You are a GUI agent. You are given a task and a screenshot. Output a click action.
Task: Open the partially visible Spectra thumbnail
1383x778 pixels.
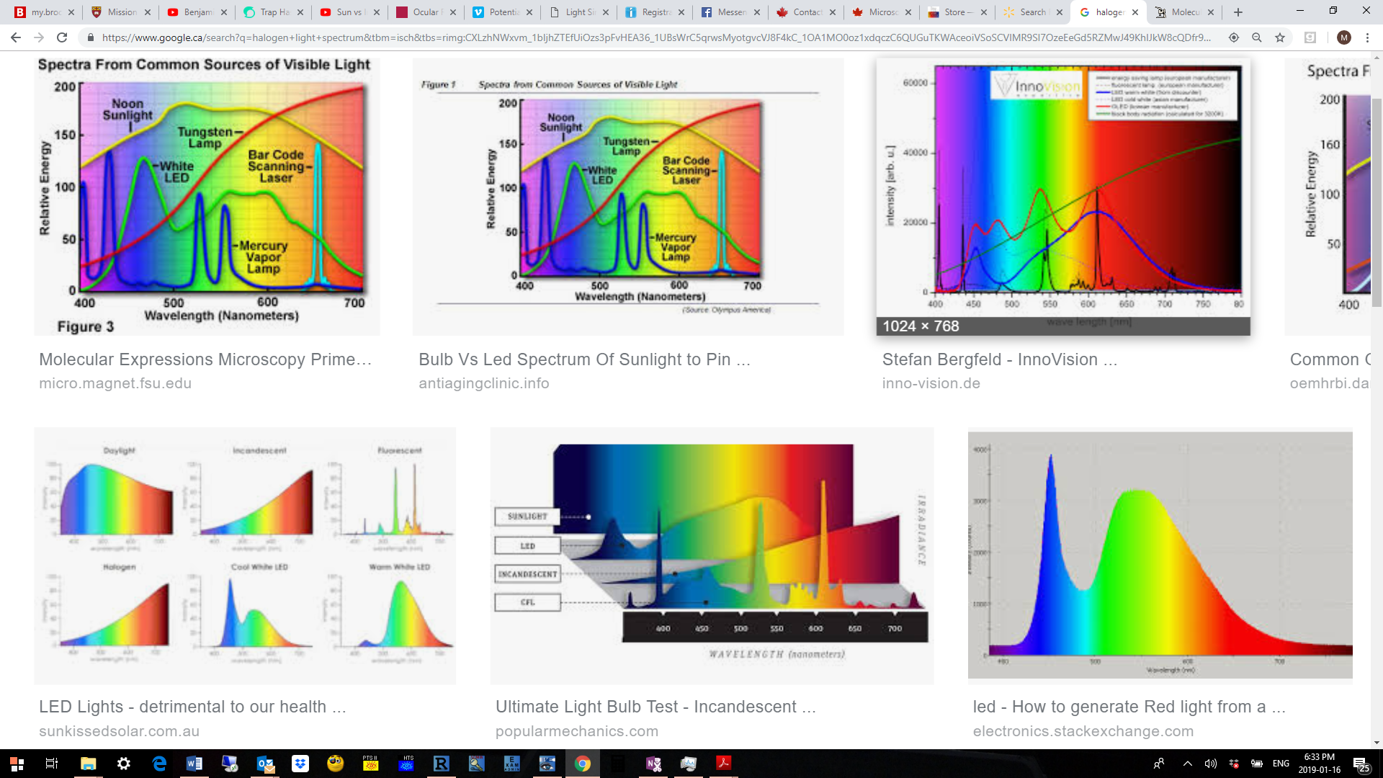pyautogui.click(x=1328, y=196)
